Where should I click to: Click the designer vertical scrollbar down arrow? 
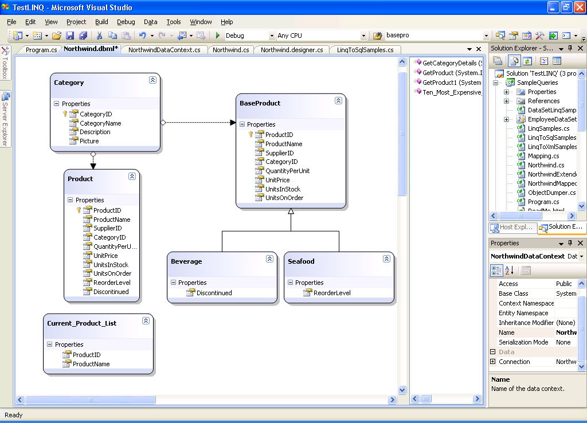[402, 390]
